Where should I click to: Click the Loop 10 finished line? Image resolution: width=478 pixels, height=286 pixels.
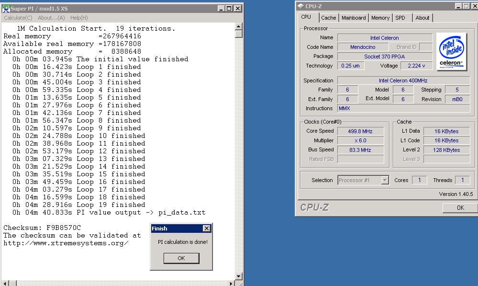point(78,136)
